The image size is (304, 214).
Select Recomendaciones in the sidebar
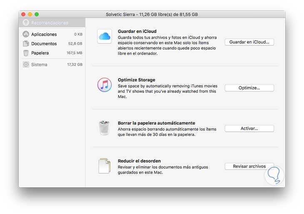pos(49,23)
